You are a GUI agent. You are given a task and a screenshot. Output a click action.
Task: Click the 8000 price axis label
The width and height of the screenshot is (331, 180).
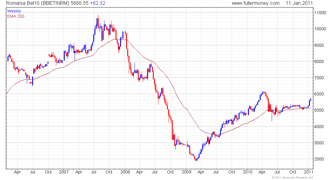click(x=319, y=61)
